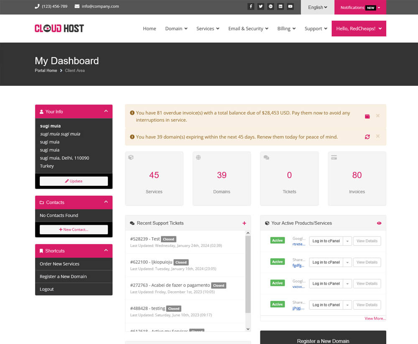Click the Cloud Host logo
The height and width of the screenshot is (344, 418).
tap(59, 28)
